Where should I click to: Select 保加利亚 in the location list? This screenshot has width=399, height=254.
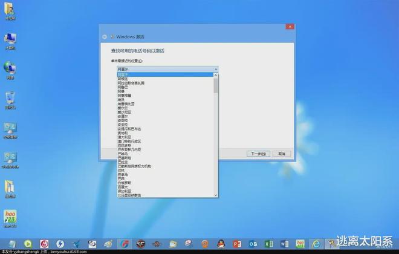click(165, 191)
